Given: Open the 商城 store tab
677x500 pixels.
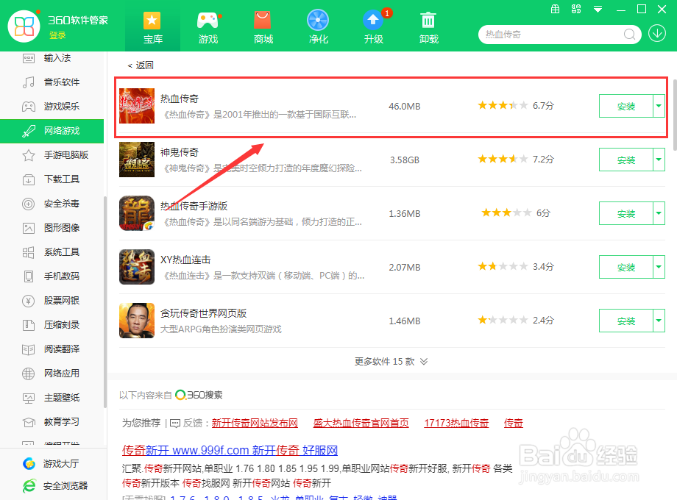Looking at the screenshot, I should tap(263, 27).
